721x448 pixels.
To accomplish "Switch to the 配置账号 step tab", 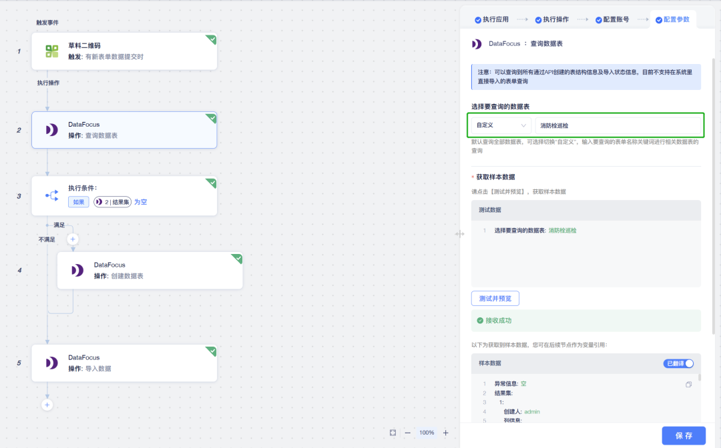I will [x=612, y=20].
